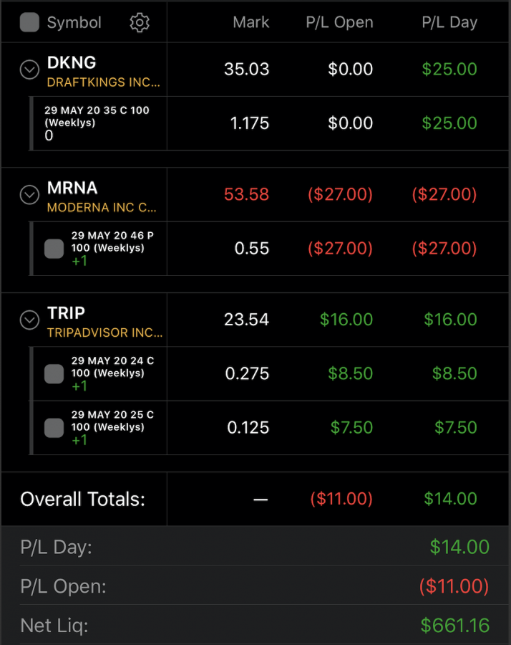Image resolution: width=511 pixels, height=645 pixels.
Task: Select the DKNG 29 MAY 20 35 C row
Action: pyautogui.click(x=270, y=123)
